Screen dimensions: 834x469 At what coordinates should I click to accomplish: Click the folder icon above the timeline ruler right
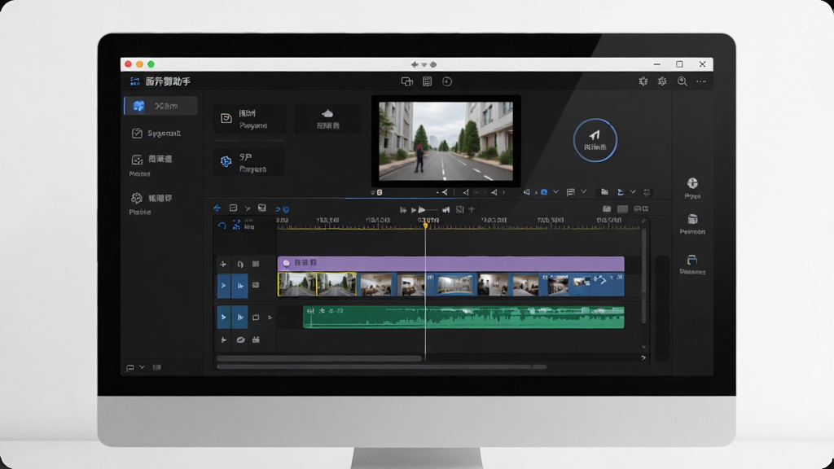click(x=606, y=209)
